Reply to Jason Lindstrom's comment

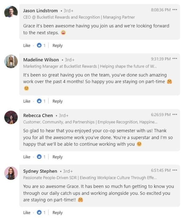pos(57,45)
